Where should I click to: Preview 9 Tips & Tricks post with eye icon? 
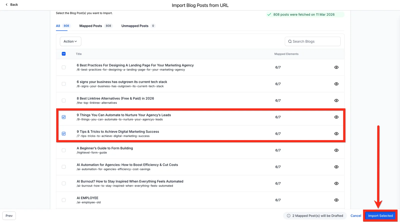(336, 134)
